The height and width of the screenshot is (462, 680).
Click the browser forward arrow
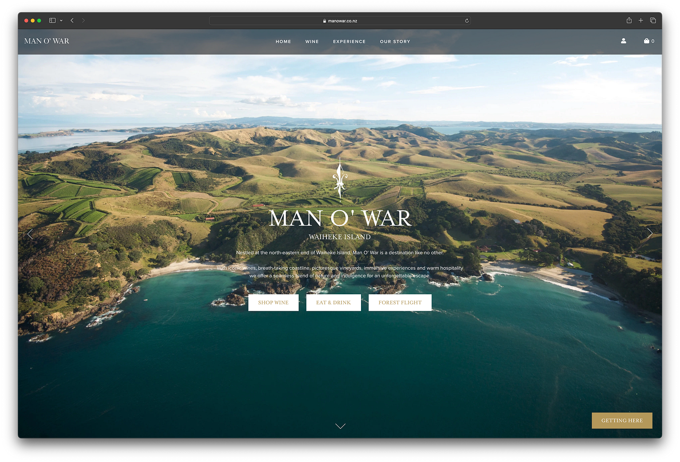coord(84,21)
